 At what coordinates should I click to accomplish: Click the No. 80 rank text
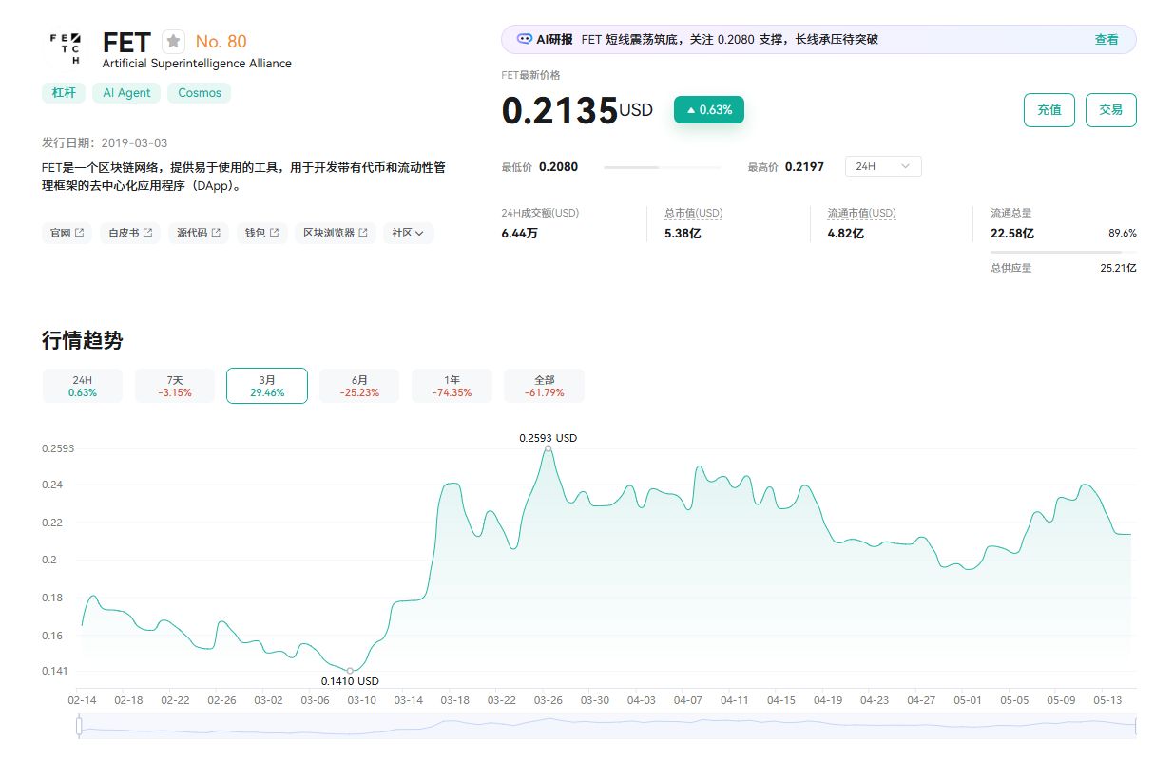pos(221,41)
